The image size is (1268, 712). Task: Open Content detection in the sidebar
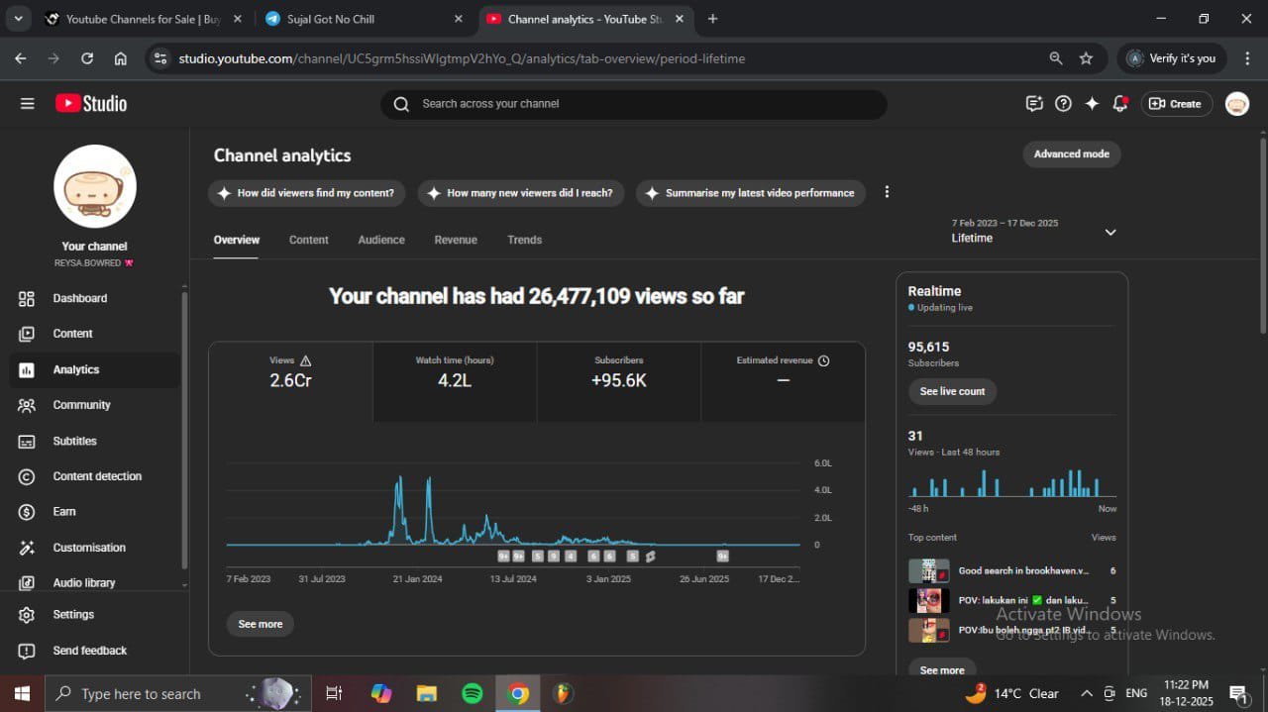pyautogui.click(x=96, y=476)
